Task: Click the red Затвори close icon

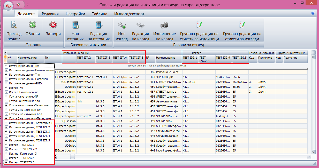Action: 53,25
